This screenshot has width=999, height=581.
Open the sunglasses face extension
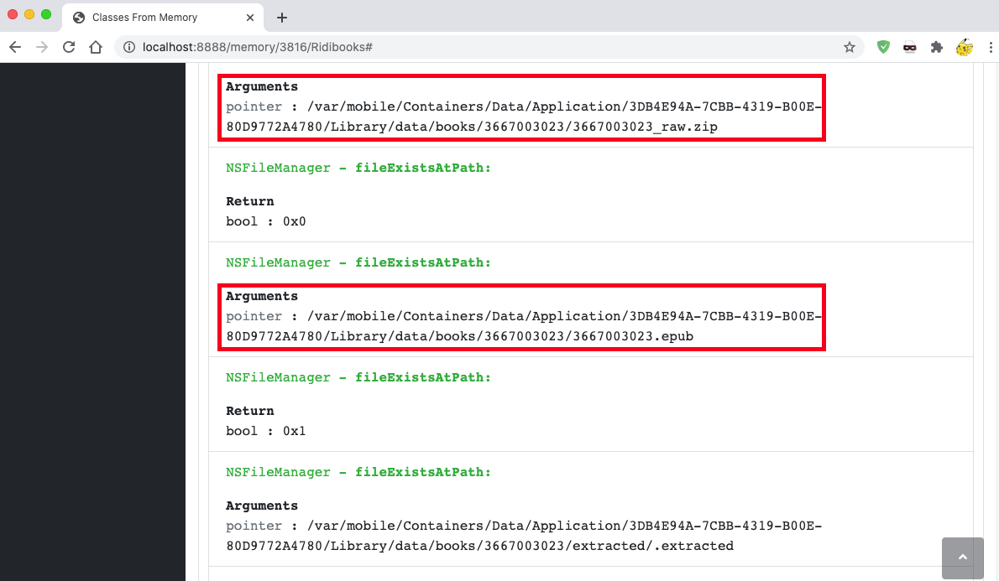910,47
